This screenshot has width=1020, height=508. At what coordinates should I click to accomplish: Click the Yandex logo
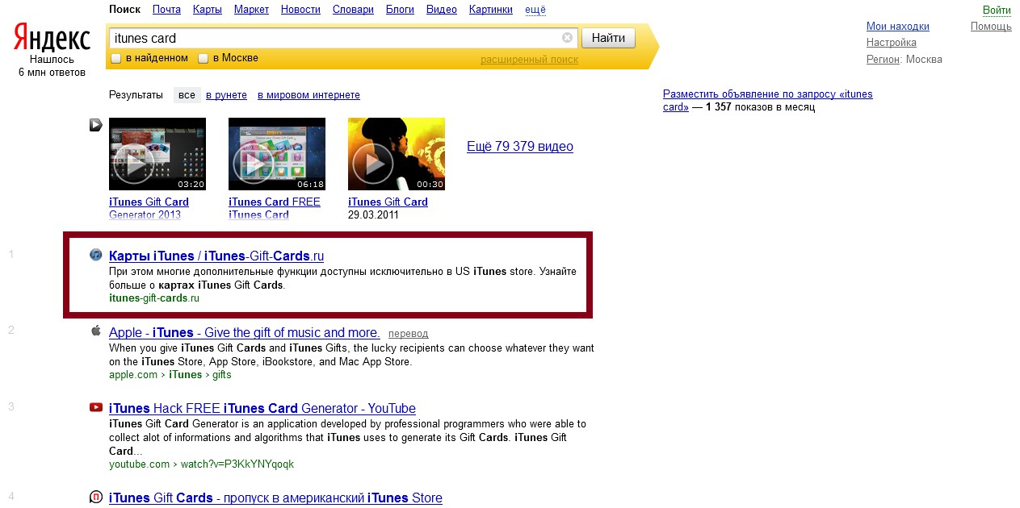52,38
